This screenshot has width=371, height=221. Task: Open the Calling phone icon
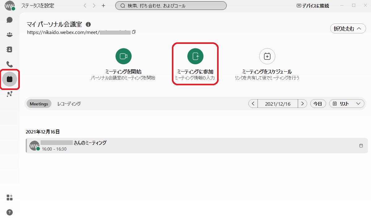point(10,64)
